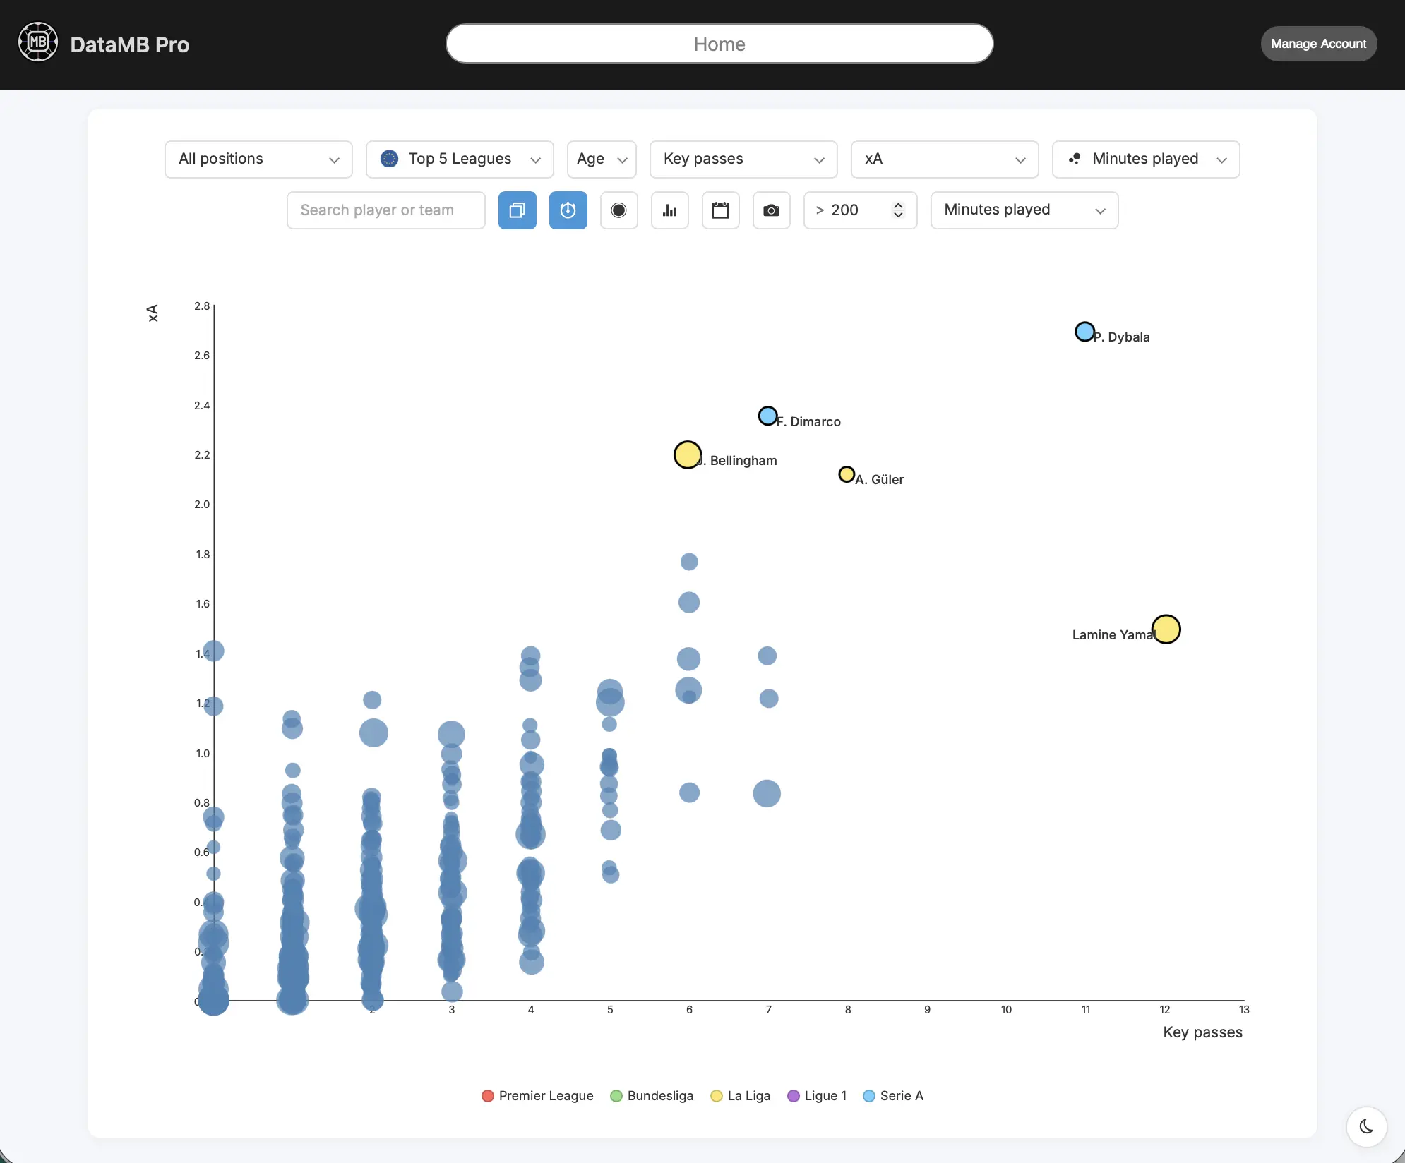The image size is (1405, 1163).
Task: Select the Lamine Yamal bubble
Action: click(x=1166, y=629)
